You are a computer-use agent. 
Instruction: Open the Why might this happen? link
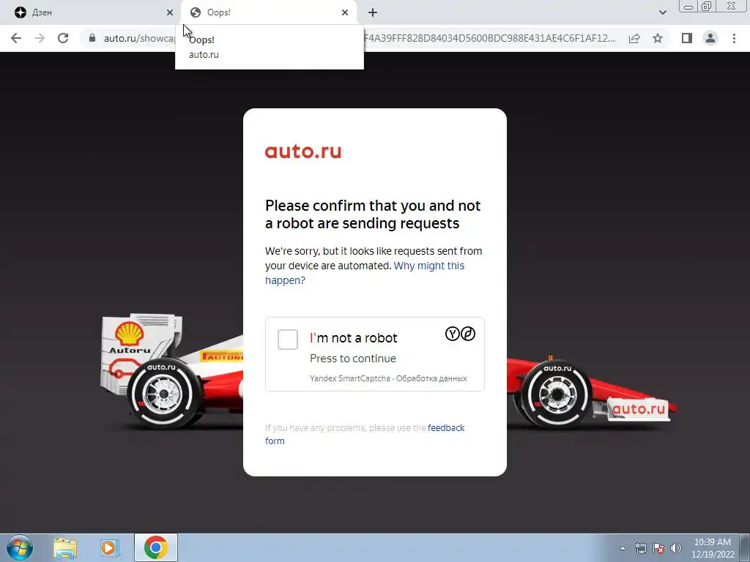click(x=365, y=273)
